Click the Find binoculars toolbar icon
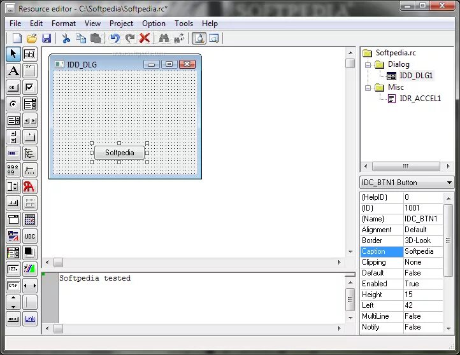 pos(164,38)
